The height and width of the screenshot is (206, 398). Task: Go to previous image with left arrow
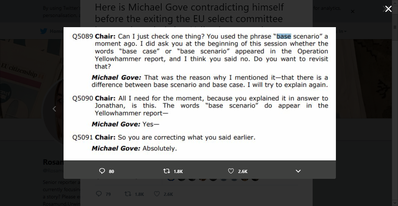coord(54,109)
